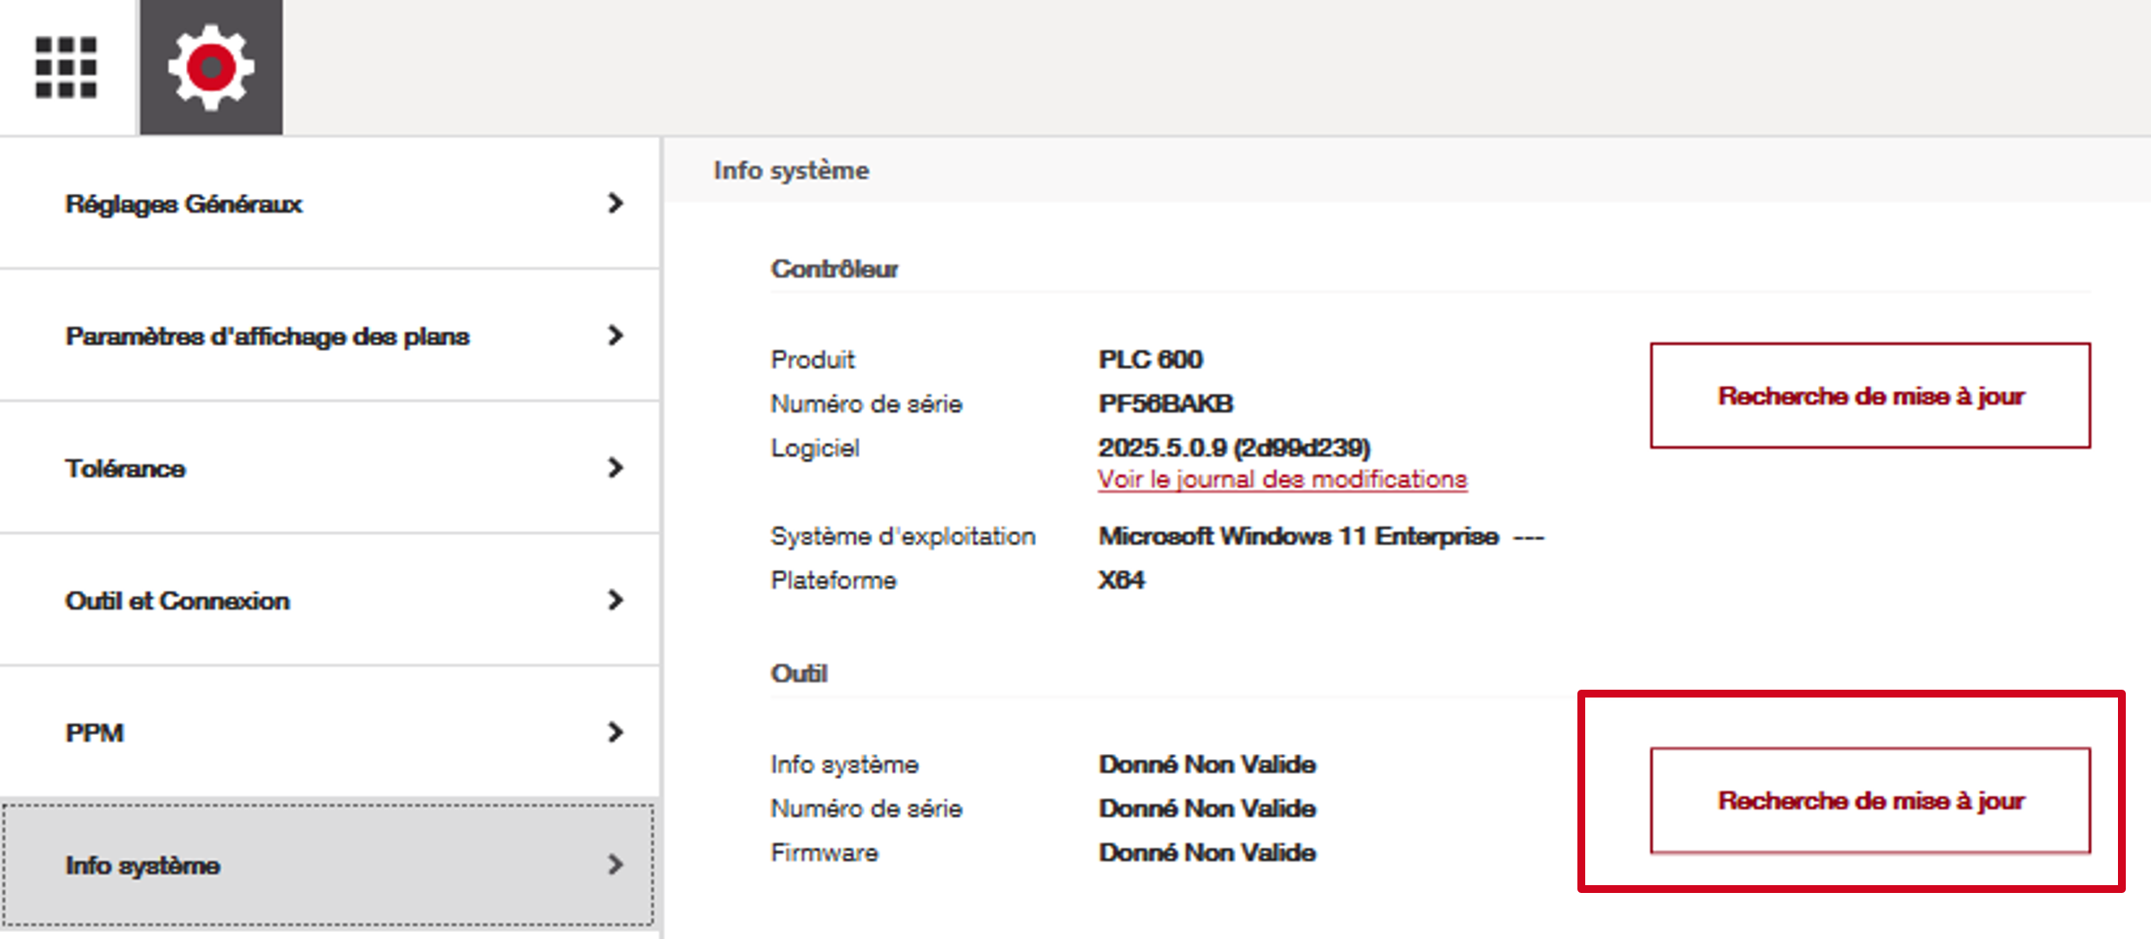
Task: Click tool Recherche de mise à jour button
Action: (1870, 800)
